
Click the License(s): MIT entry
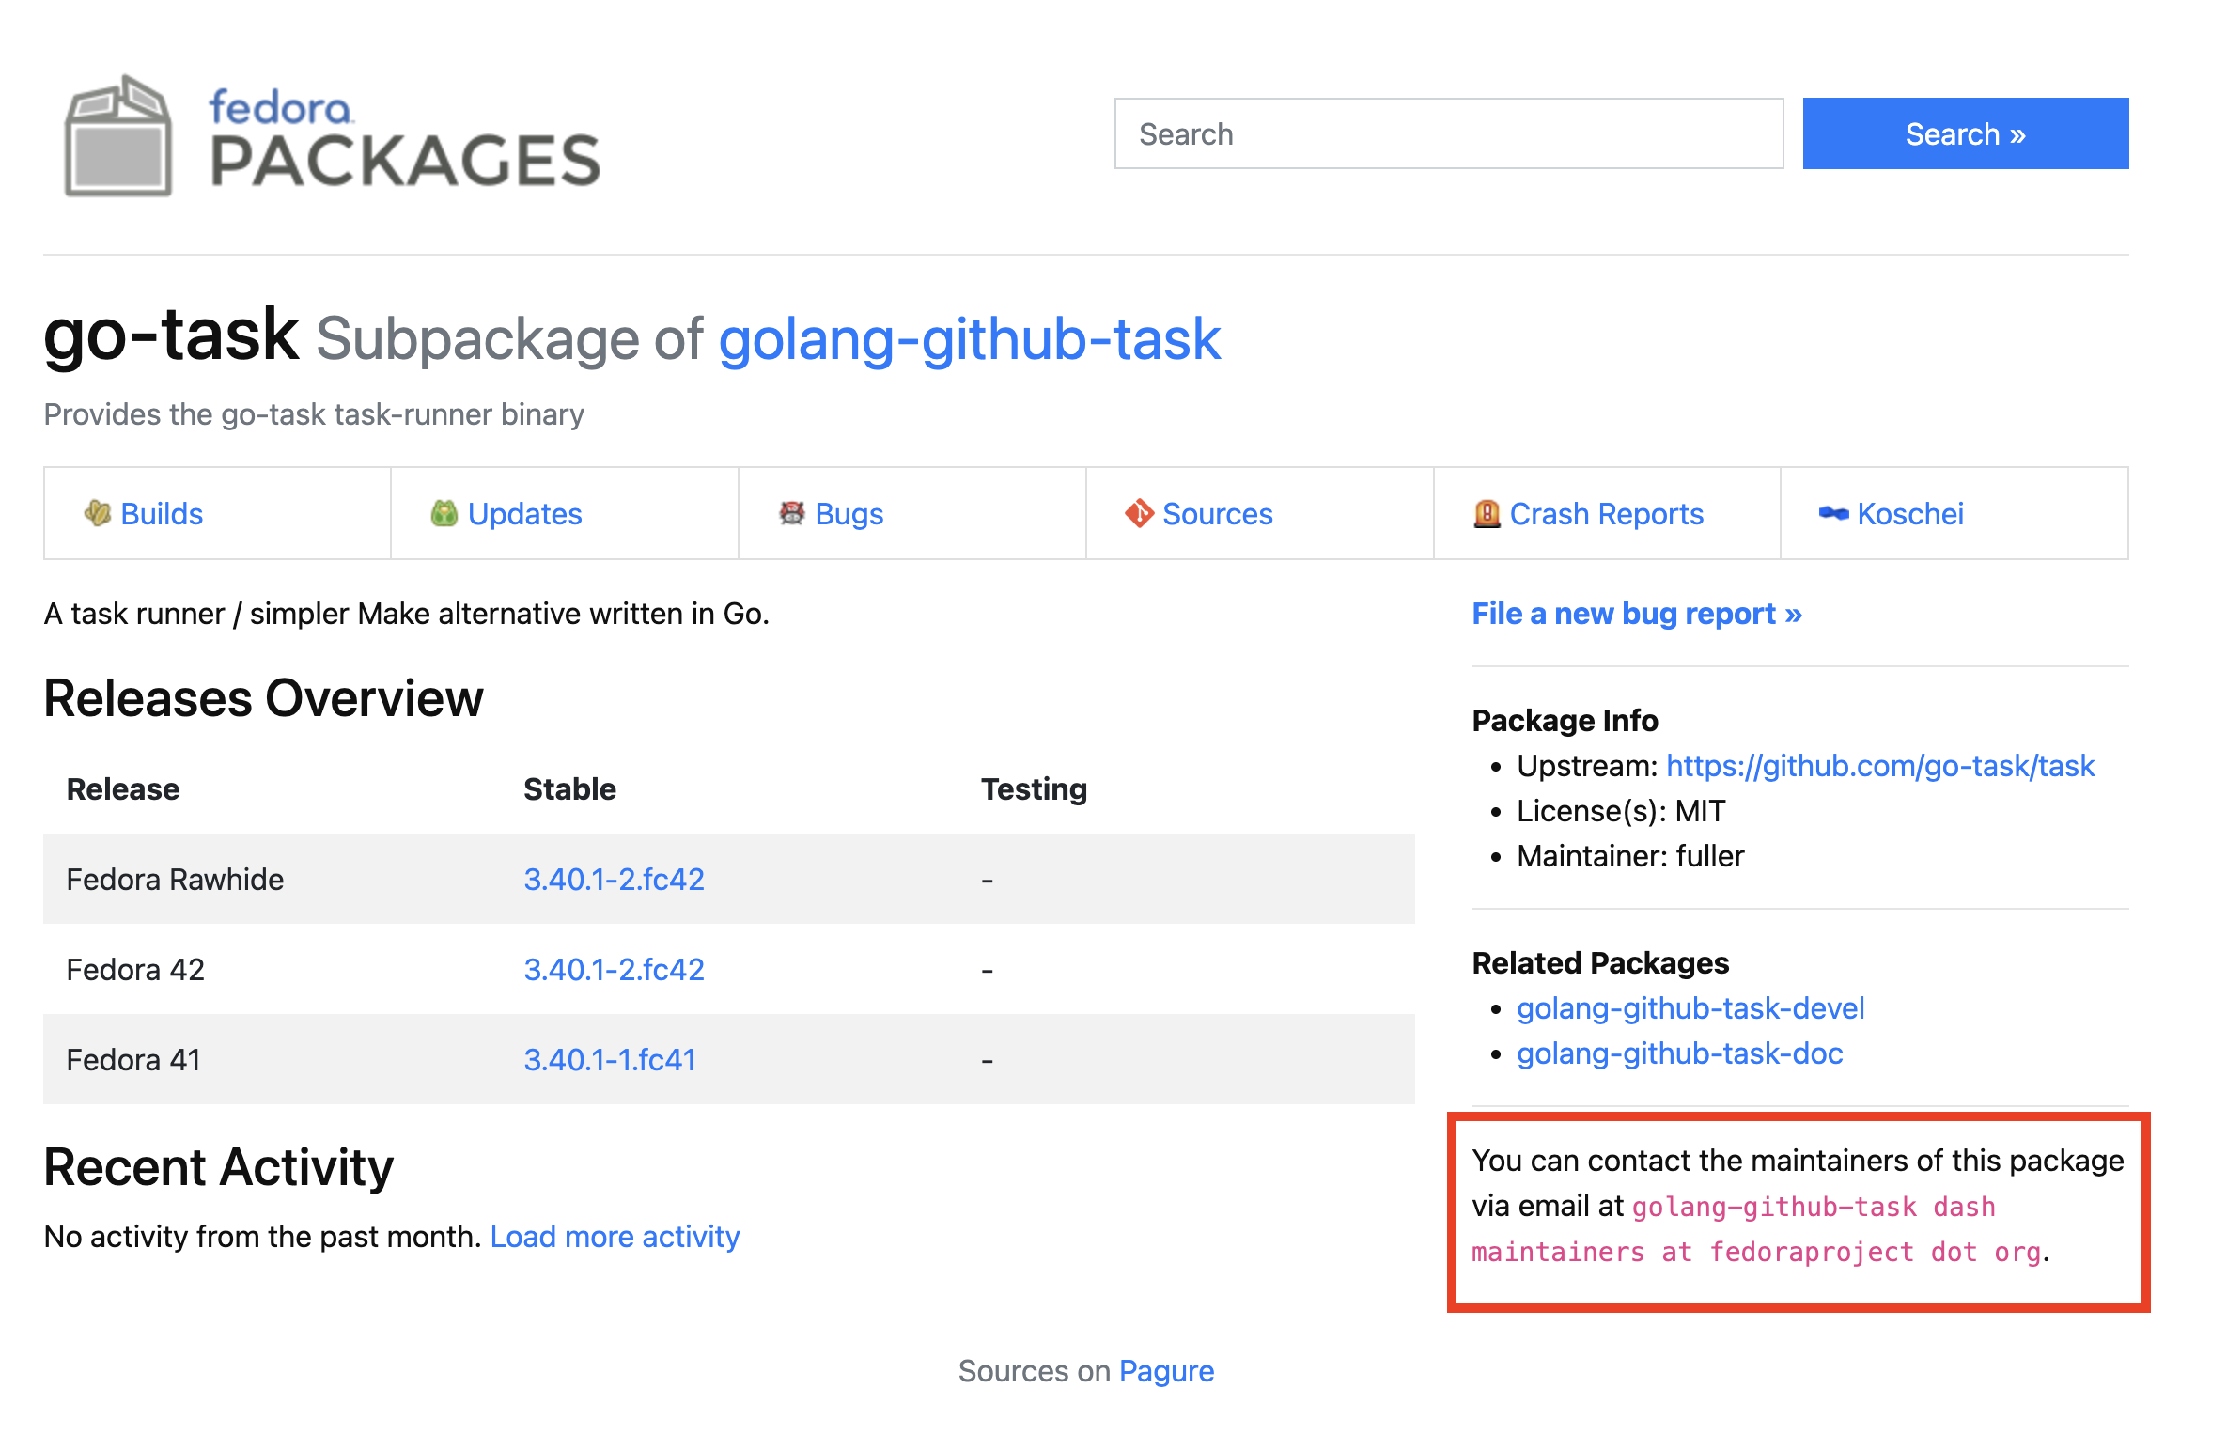click(x=1621, y=811)
